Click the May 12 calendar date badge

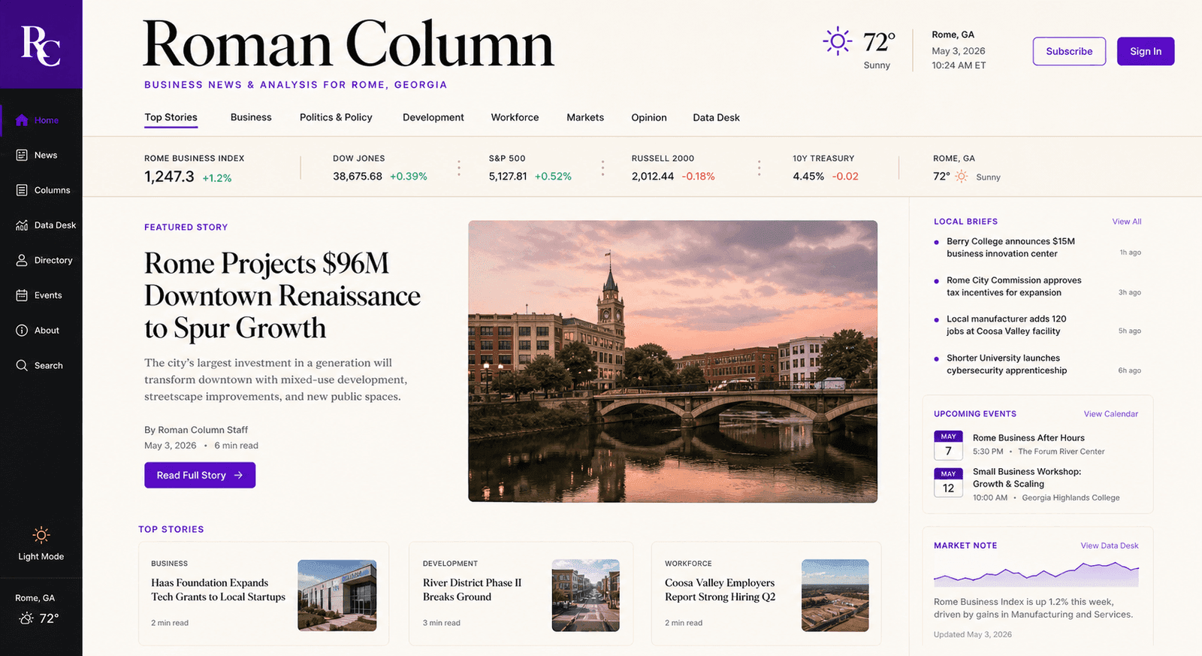948,482
